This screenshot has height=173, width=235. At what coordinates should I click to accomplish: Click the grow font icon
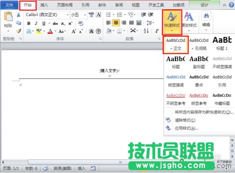[74, 31]
